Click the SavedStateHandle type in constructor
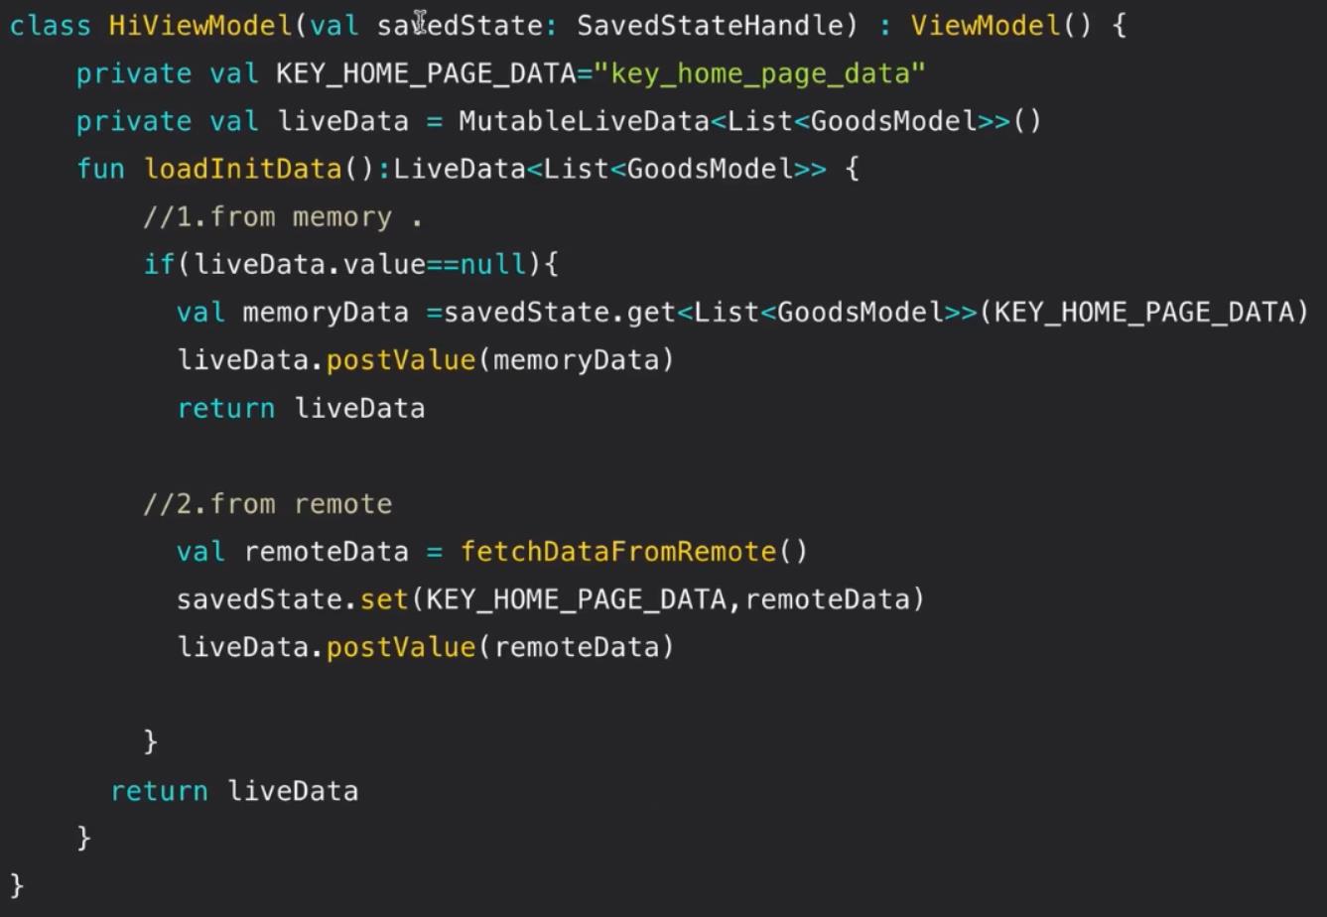The height and width of the screenshot is (917, 1327). click(709, 25)
